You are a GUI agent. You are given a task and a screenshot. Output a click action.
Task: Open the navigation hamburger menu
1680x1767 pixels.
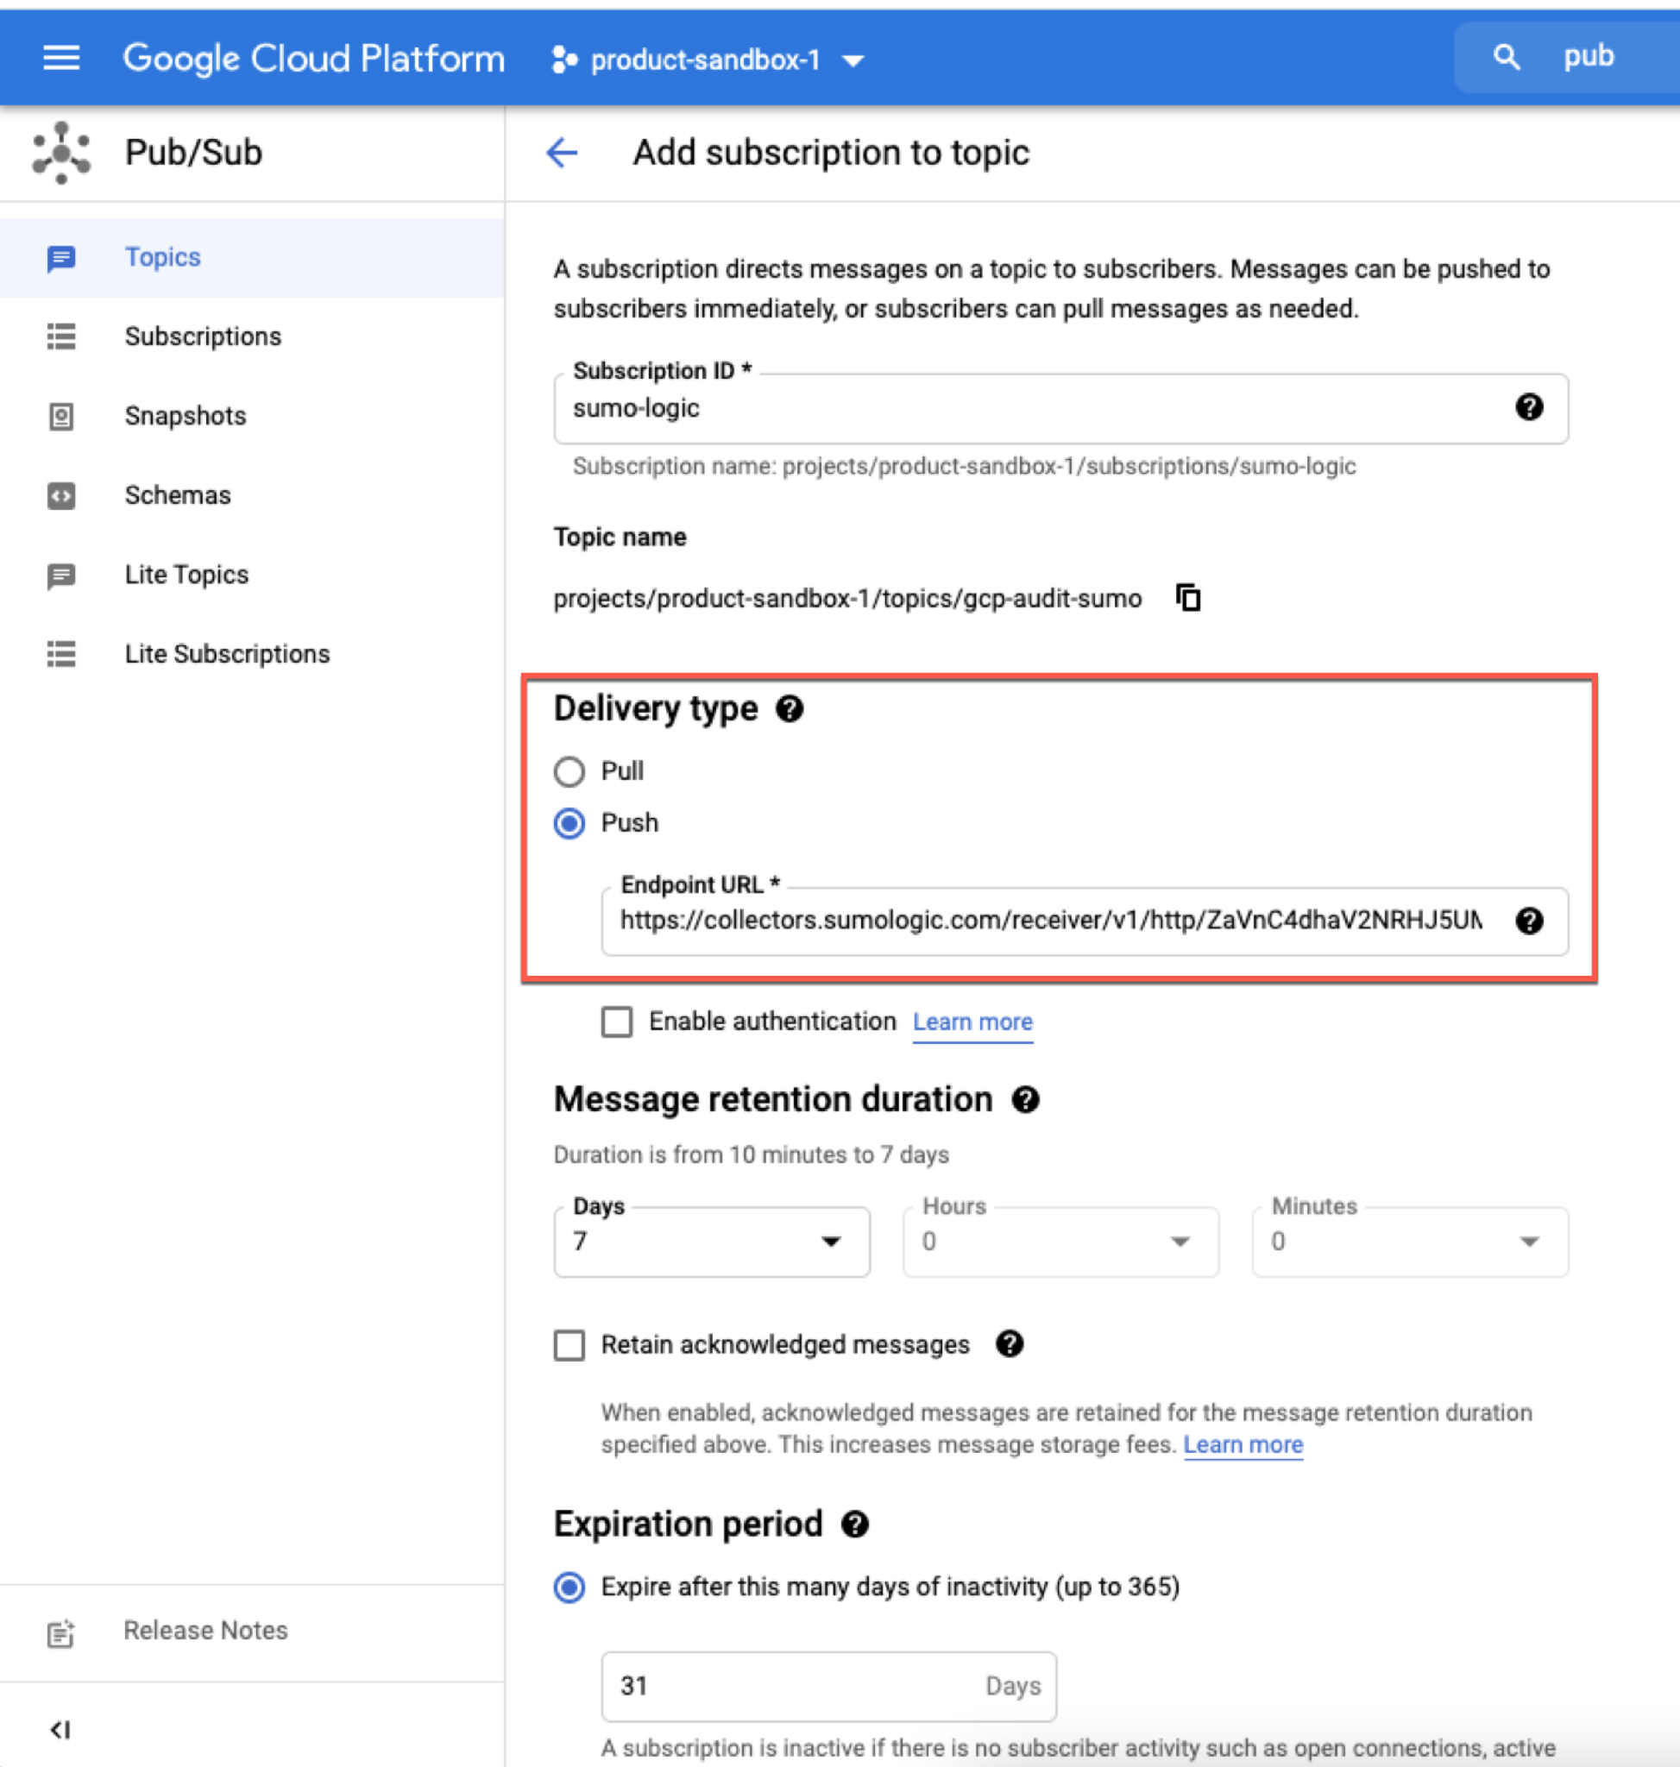click(60, 57)
